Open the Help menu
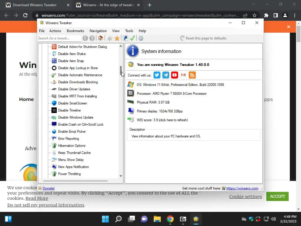 pyautogui.click(x=143, y=31)
